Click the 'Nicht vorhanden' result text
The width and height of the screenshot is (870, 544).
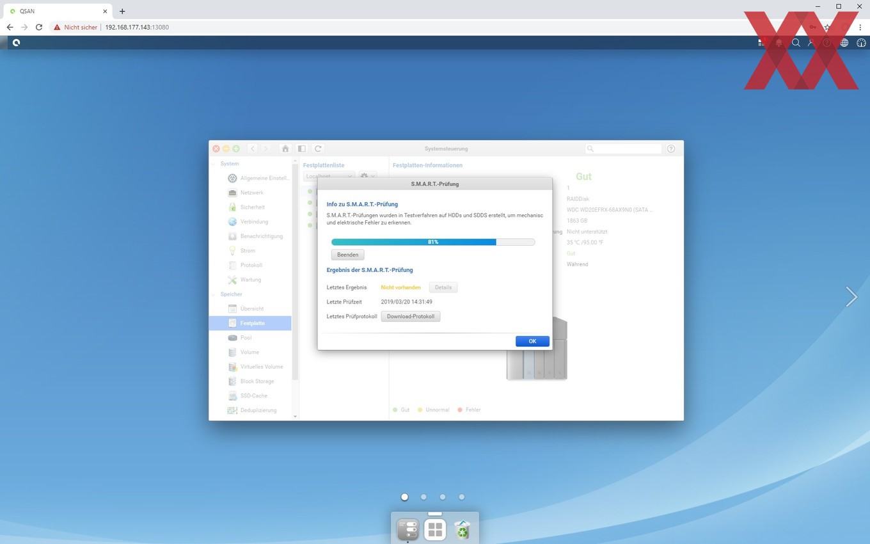coord(400,287)
